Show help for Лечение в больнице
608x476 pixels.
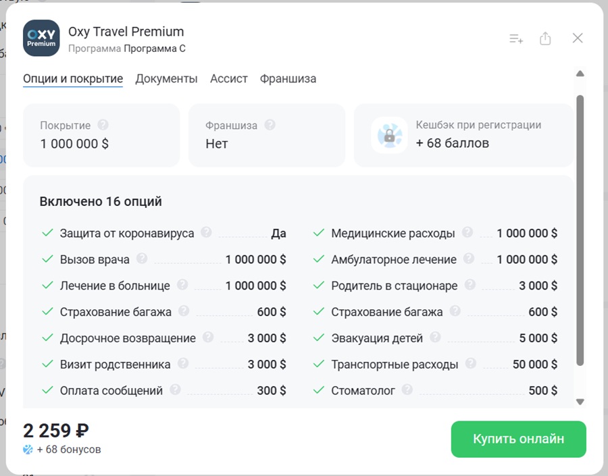pyautogui.click(x=182, y=284)
